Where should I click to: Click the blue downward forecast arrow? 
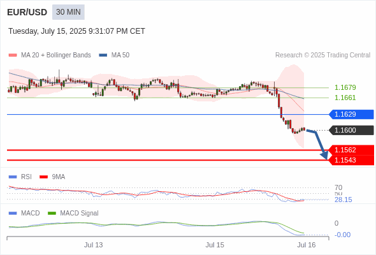pos(318,144)
